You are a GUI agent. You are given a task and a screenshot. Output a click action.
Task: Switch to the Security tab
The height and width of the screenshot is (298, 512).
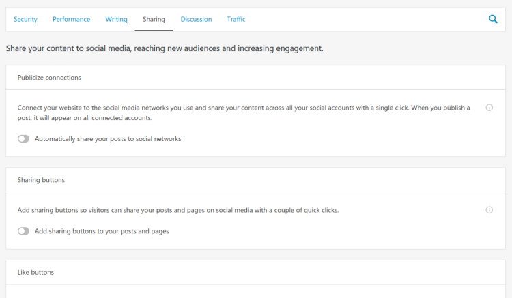pyautogui.click(x=25, y=19)
